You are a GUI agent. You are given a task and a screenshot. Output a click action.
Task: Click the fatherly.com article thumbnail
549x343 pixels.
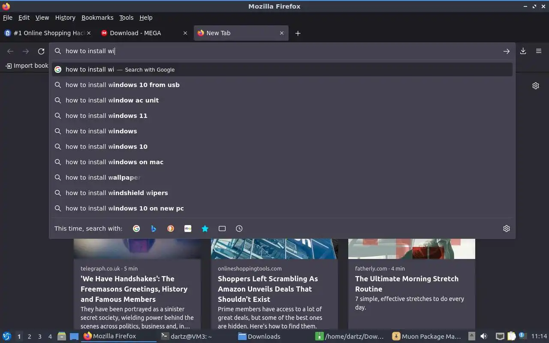pos(412,249)
